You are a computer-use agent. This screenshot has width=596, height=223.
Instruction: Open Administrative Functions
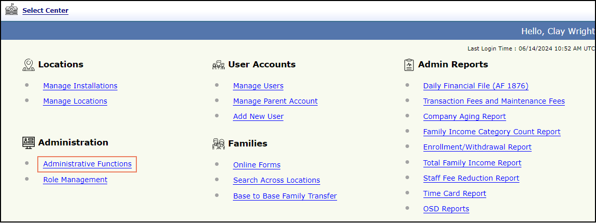[87, 164]
